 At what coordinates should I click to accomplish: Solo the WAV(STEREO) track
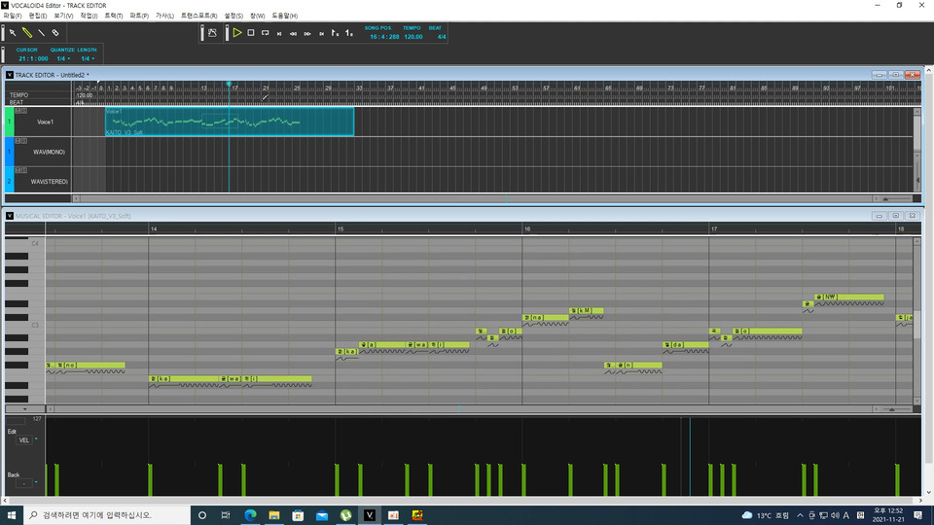[x=24, y=170]
